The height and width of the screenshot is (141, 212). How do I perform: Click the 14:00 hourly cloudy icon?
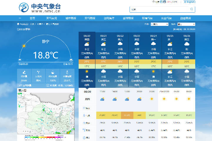(115, 99)
